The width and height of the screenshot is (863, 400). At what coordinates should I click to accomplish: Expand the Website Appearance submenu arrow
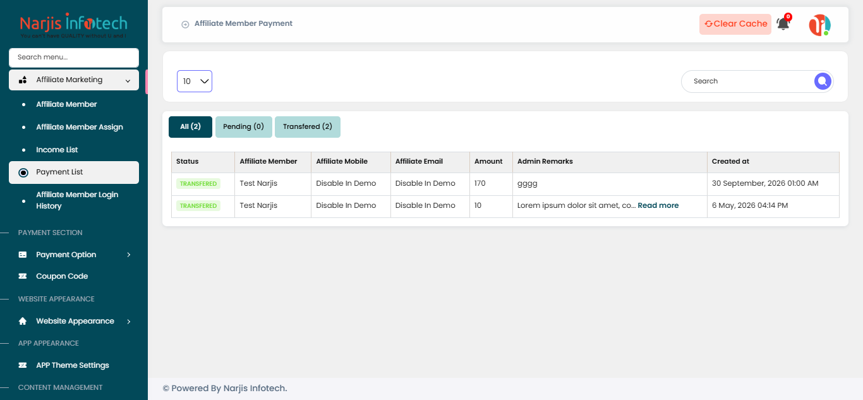pyautogui.click(x=128, y=321)
